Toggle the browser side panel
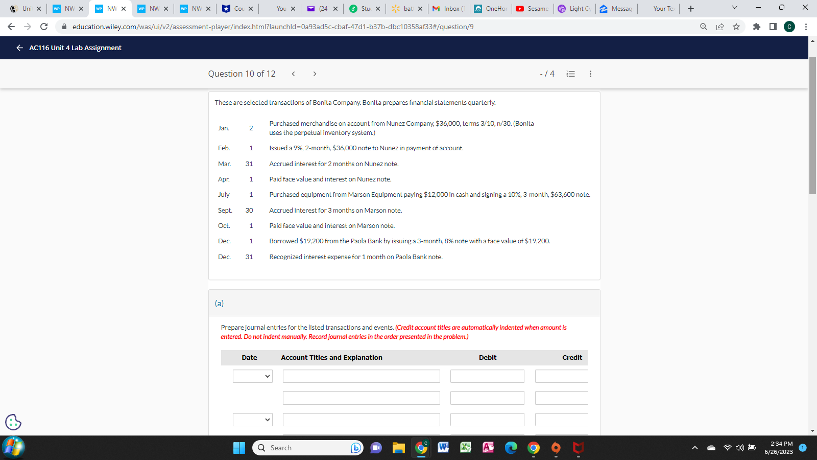Screen dimensions: 817x460 click(773, 27)
